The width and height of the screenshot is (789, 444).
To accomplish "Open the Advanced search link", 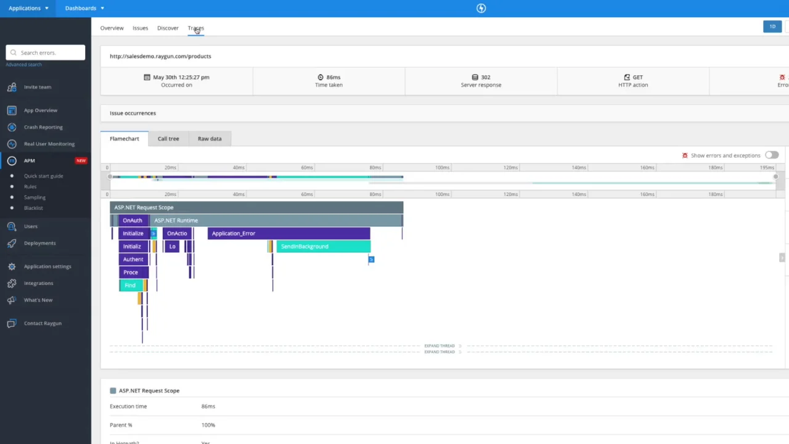I will 24,65.
